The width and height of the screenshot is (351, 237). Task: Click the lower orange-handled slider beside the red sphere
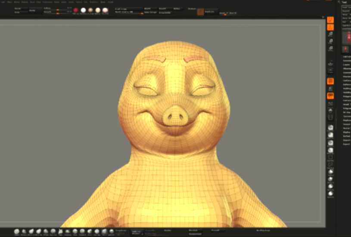click(57, 13)
